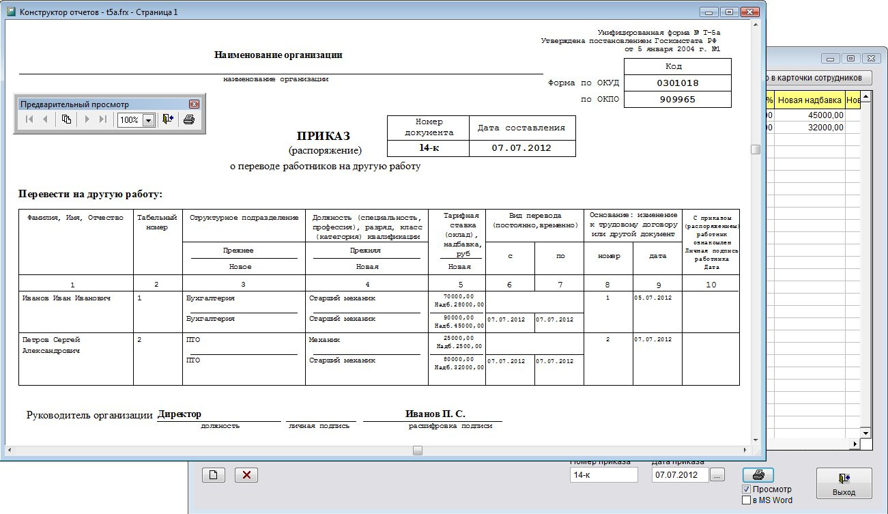Click the Механик position in Петров row
This screenshot has height=514, width=888.
point(324,339)
